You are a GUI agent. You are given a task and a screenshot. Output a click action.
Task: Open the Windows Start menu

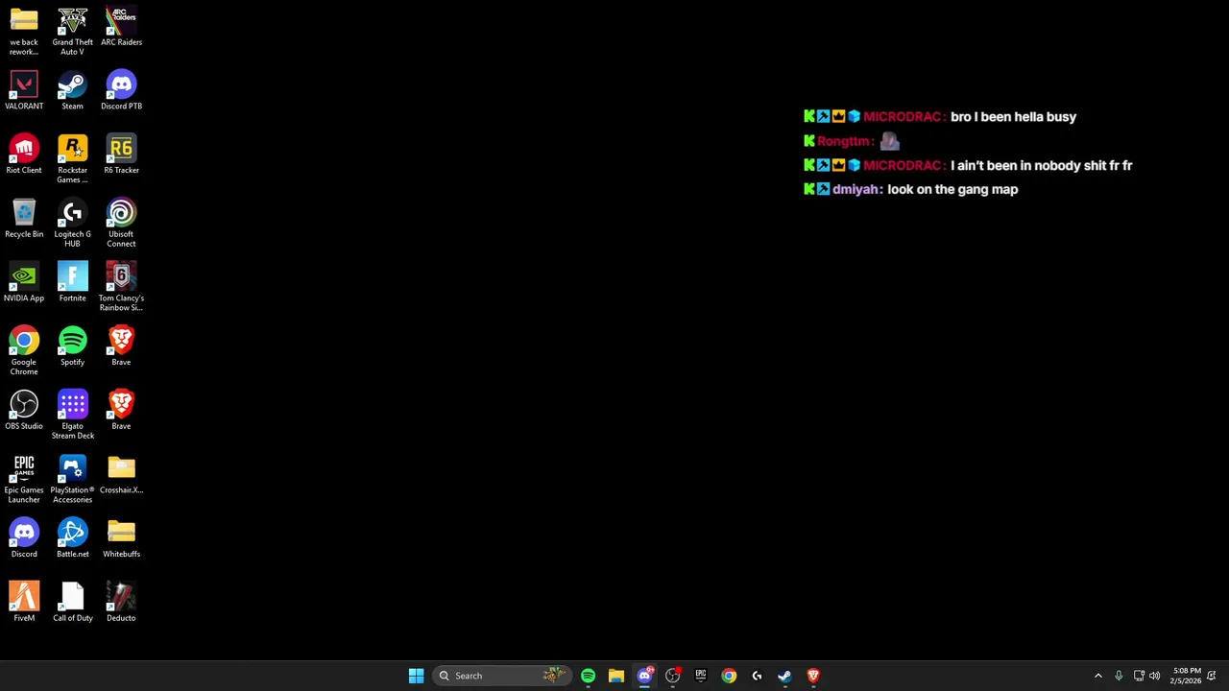(416, 676)
